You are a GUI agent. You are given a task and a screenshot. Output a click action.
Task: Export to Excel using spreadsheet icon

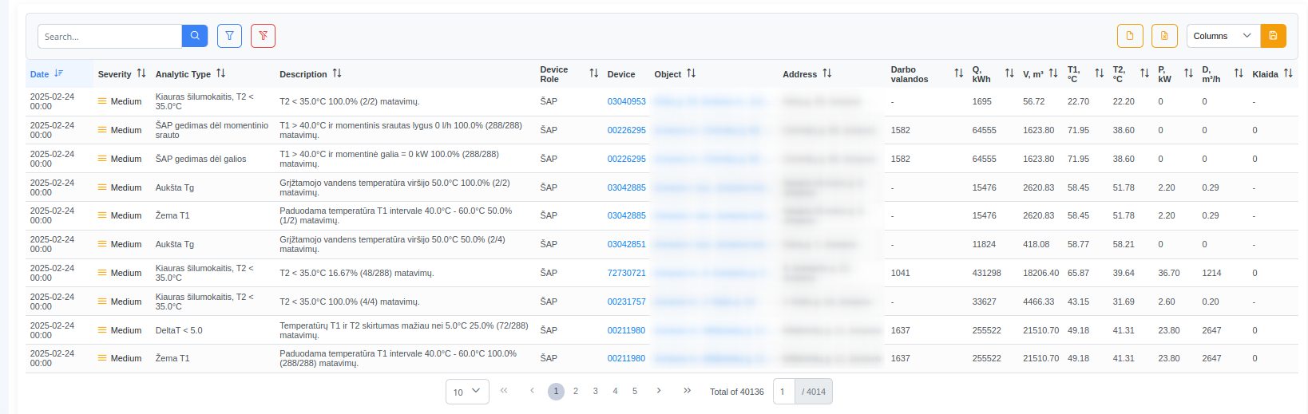(x=1164, y=36)
